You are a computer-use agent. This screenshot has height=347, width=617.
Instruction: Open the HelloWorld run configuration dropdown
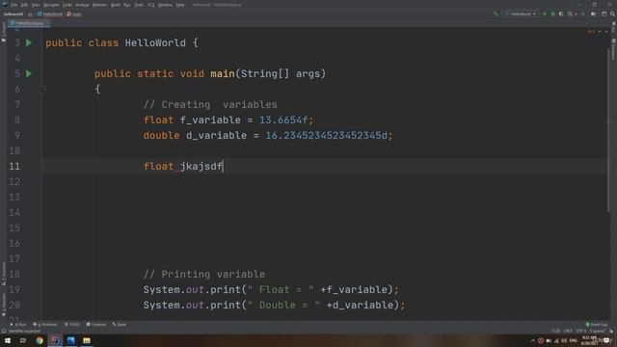[x=522, y=13]
